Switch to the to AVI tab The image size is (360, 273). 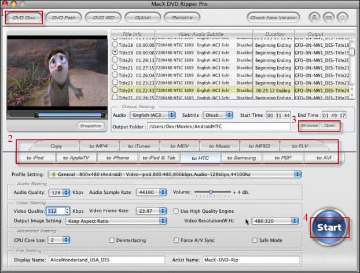324,158
